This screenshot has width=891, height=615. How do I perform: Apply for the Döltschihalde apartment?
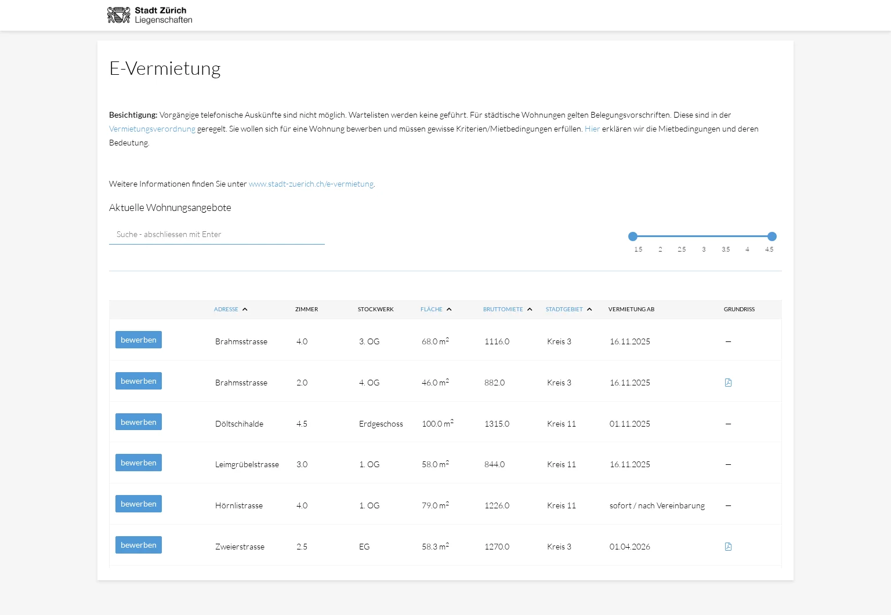(139, 422)
